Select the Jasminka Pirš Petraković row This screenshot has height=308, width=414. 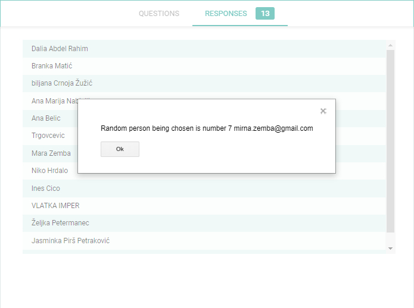click(x=70, y=241)
